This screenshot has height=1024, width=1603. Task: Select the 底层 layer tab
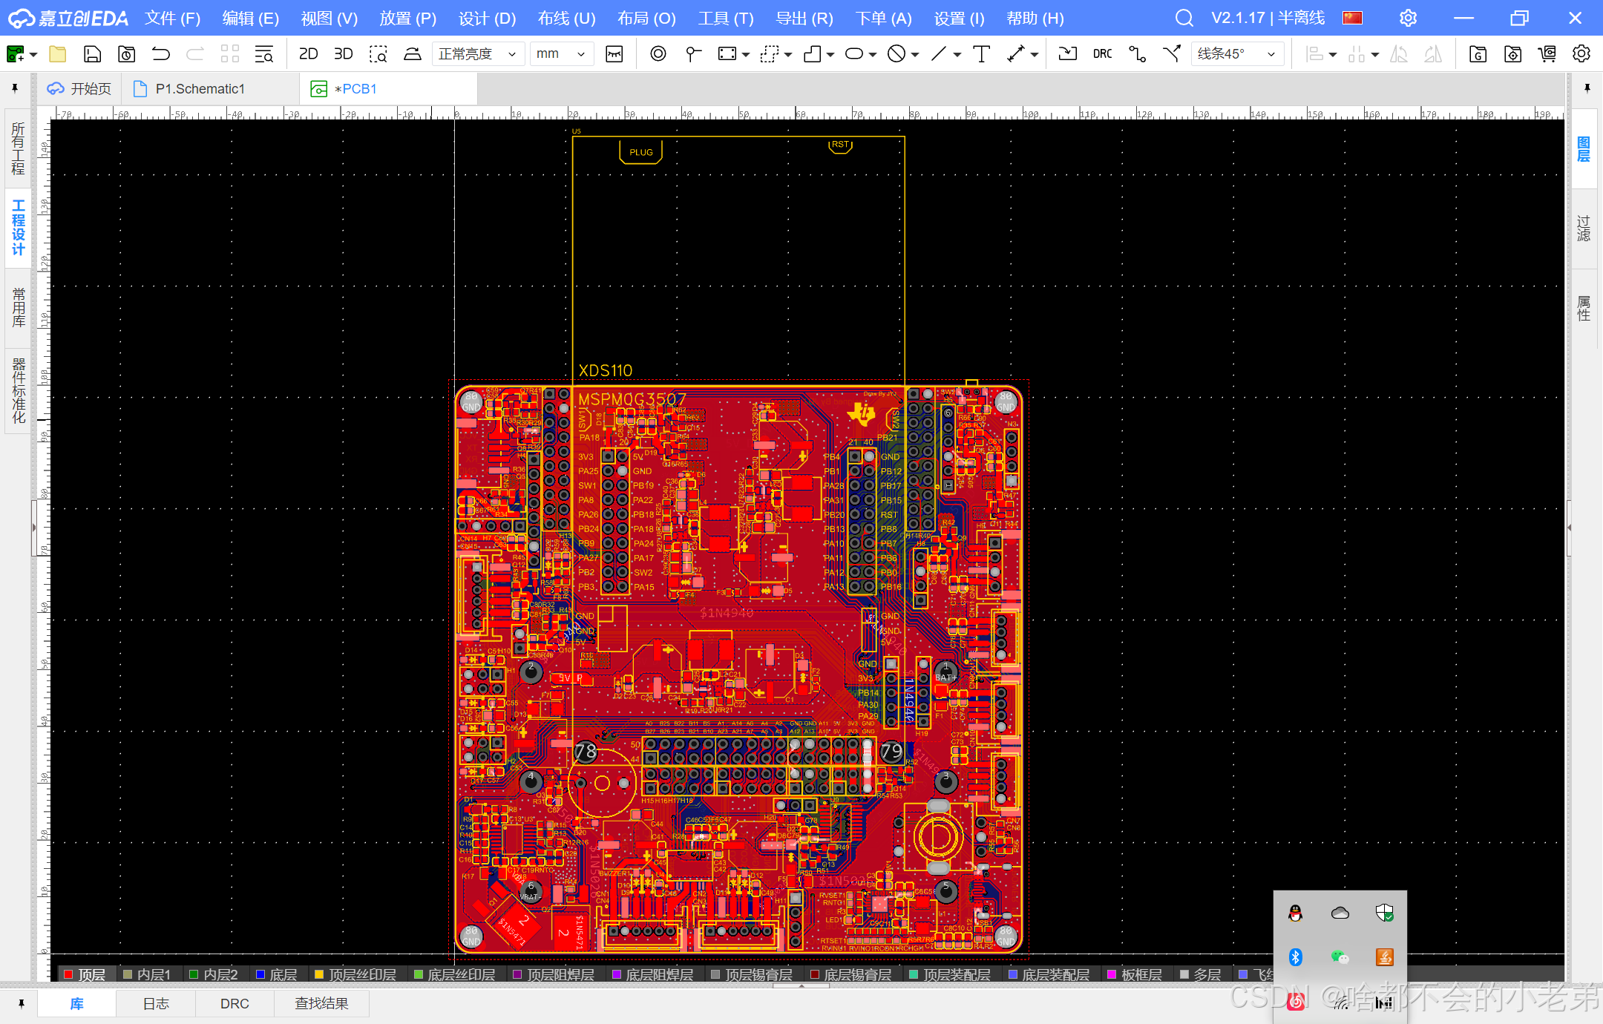coord(276,974)
